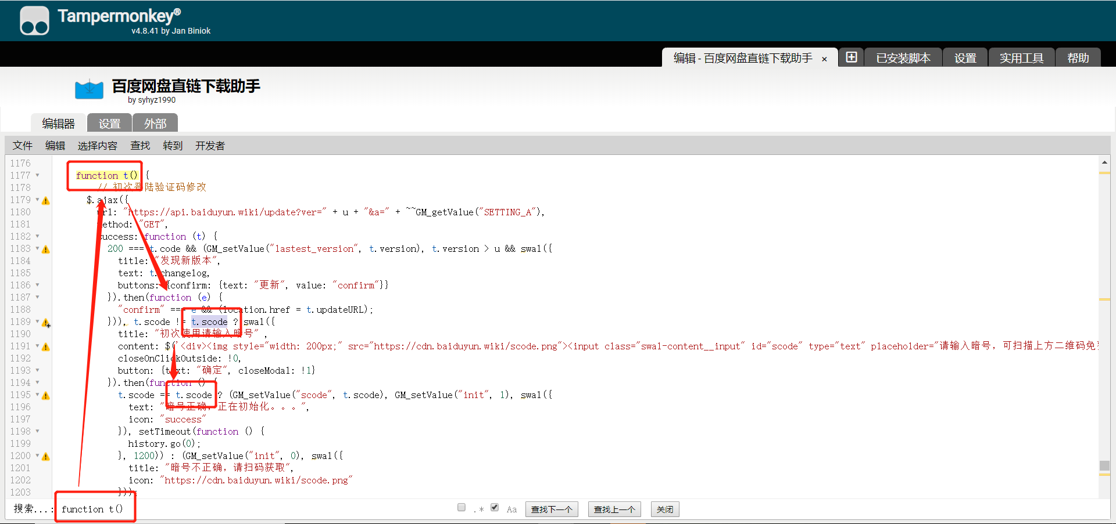Viewport: 1116px width, 524px height.
Task: Collapse code fold at line 1198
Action: point(38,431)
